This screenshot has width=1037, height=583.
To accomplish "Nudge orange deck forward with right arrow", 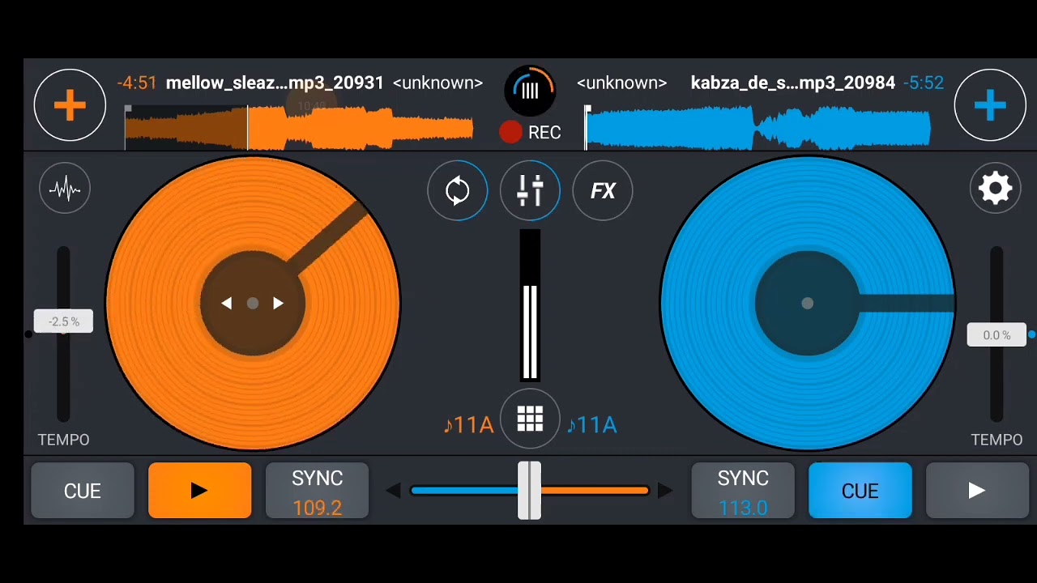I will coord(278,304).
